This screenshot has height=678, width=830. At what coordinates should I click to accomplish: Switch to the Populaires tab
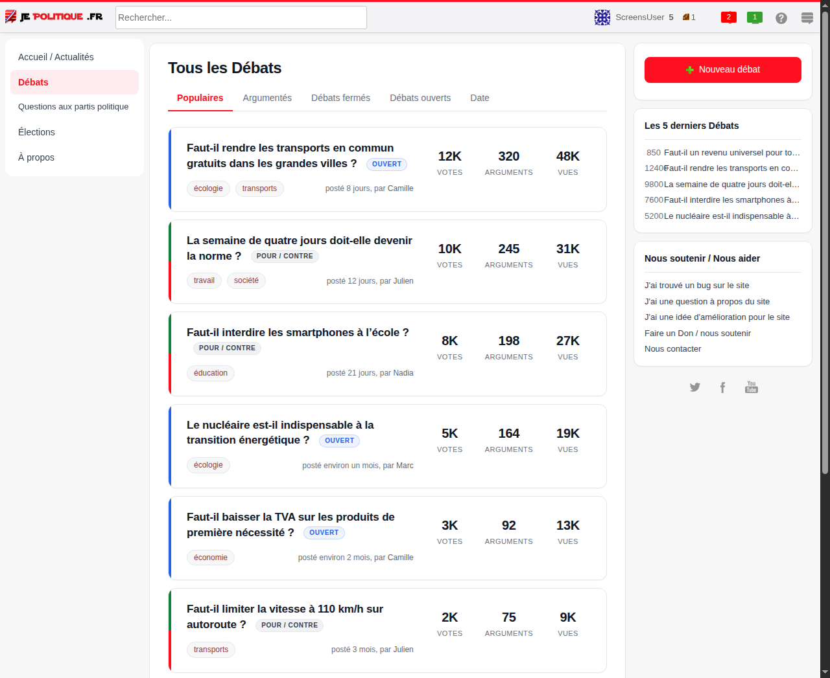click(x=200, y=98)
